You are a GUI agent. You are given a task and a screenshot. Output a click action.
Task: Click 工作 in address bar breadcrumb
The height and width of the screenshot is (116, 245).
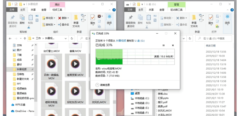pyautogui.click(x=38, y=38)
